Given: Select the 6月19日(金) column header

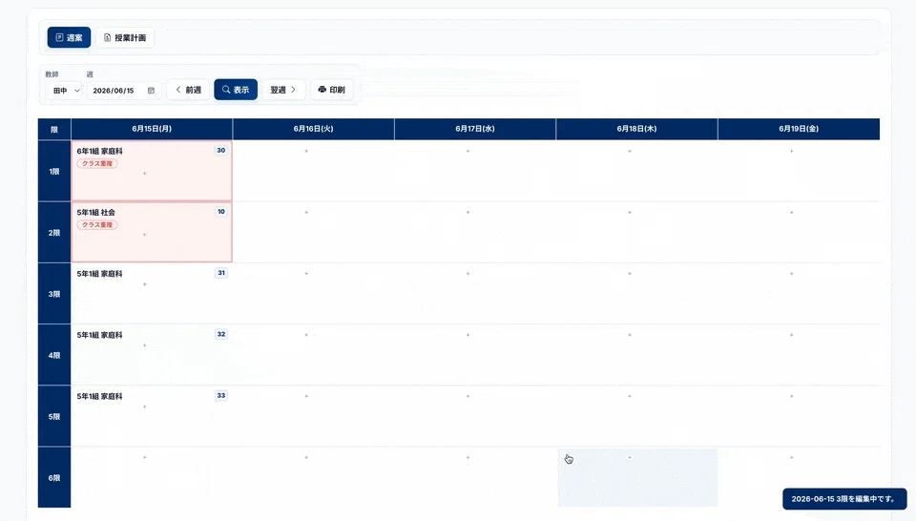Looking at the screenshot, I should pyautogui.click(x=799, y=129).
